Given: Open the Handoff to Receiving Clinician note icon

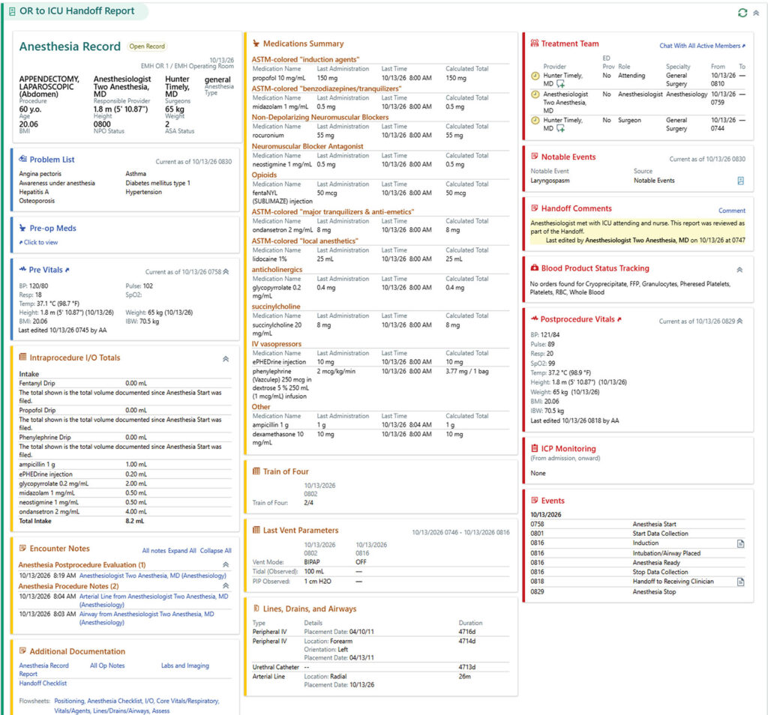Looking at the screenshot, I should 740,582.
